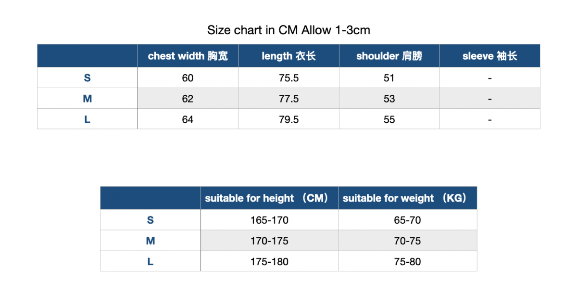Select the chest width cell showing 60

(x=188, y=78)
